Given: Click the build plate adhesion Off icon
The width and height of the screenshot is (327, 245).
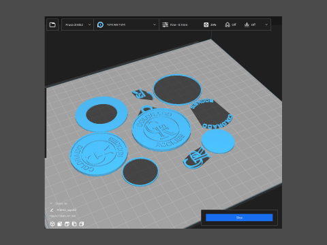Looking at the screenshot, I should click(247, 24).
